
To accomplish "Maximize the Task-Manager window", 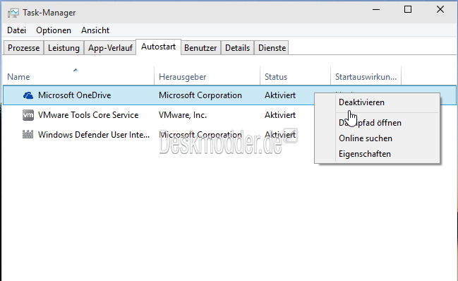I will (x=408, y=10).
